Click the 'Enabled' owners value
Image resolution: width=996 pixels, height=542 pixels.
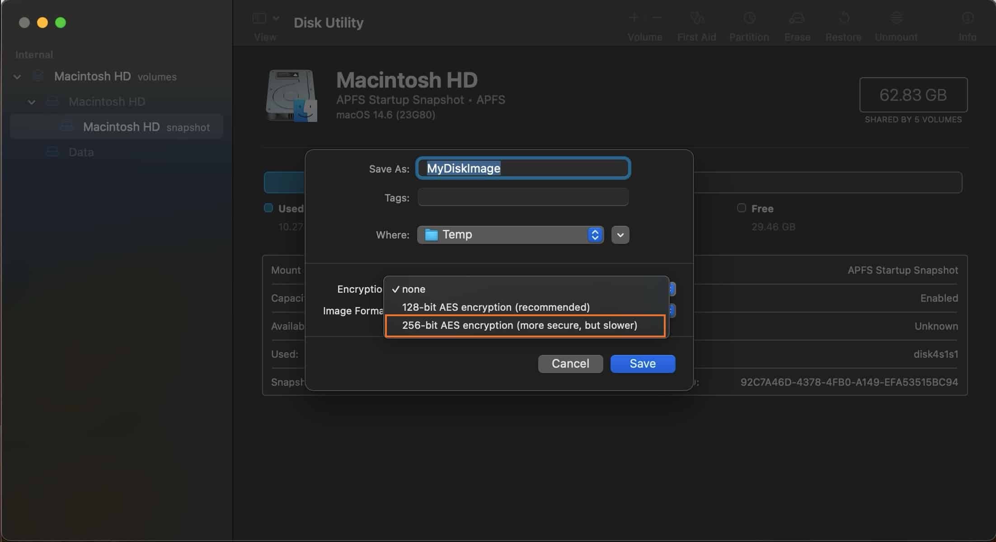(x=939, y=298)
